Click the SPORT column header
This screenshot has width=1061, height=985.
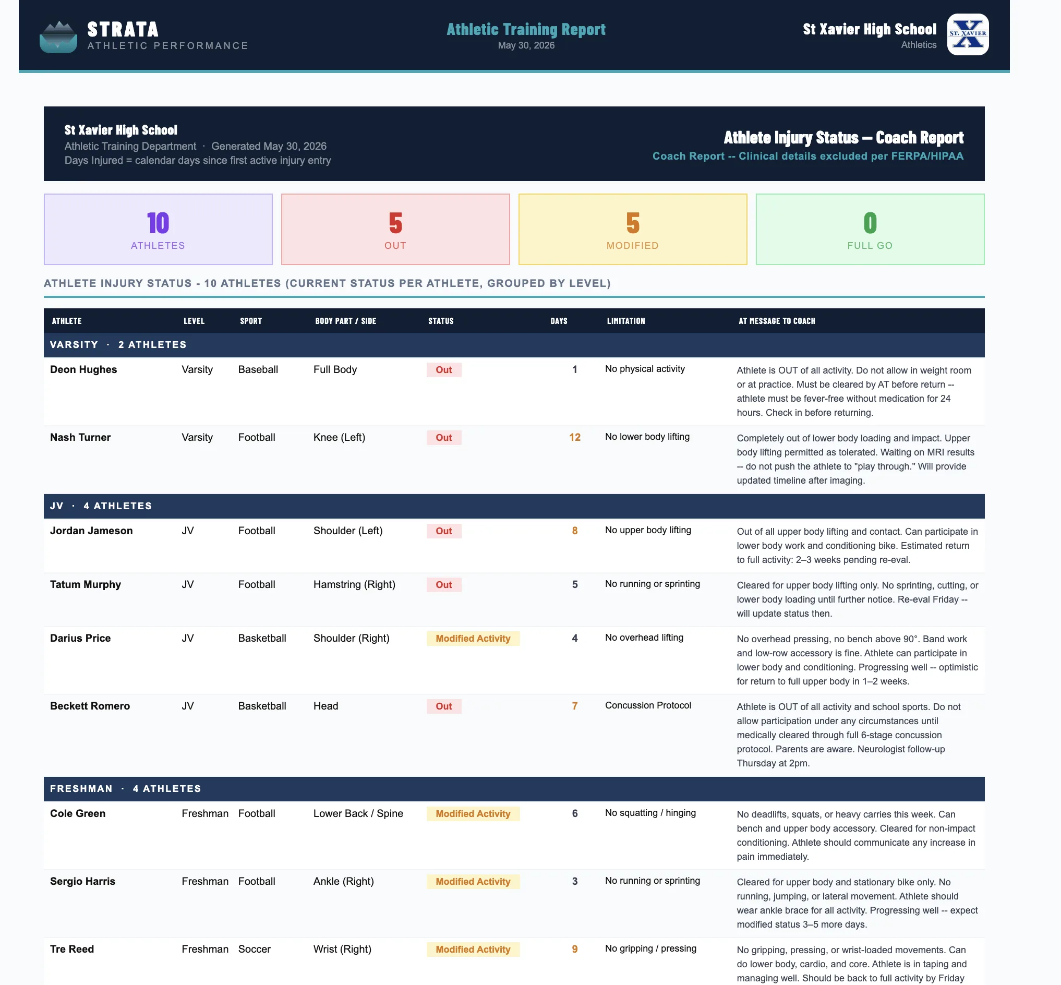click(x=251, y=321)
